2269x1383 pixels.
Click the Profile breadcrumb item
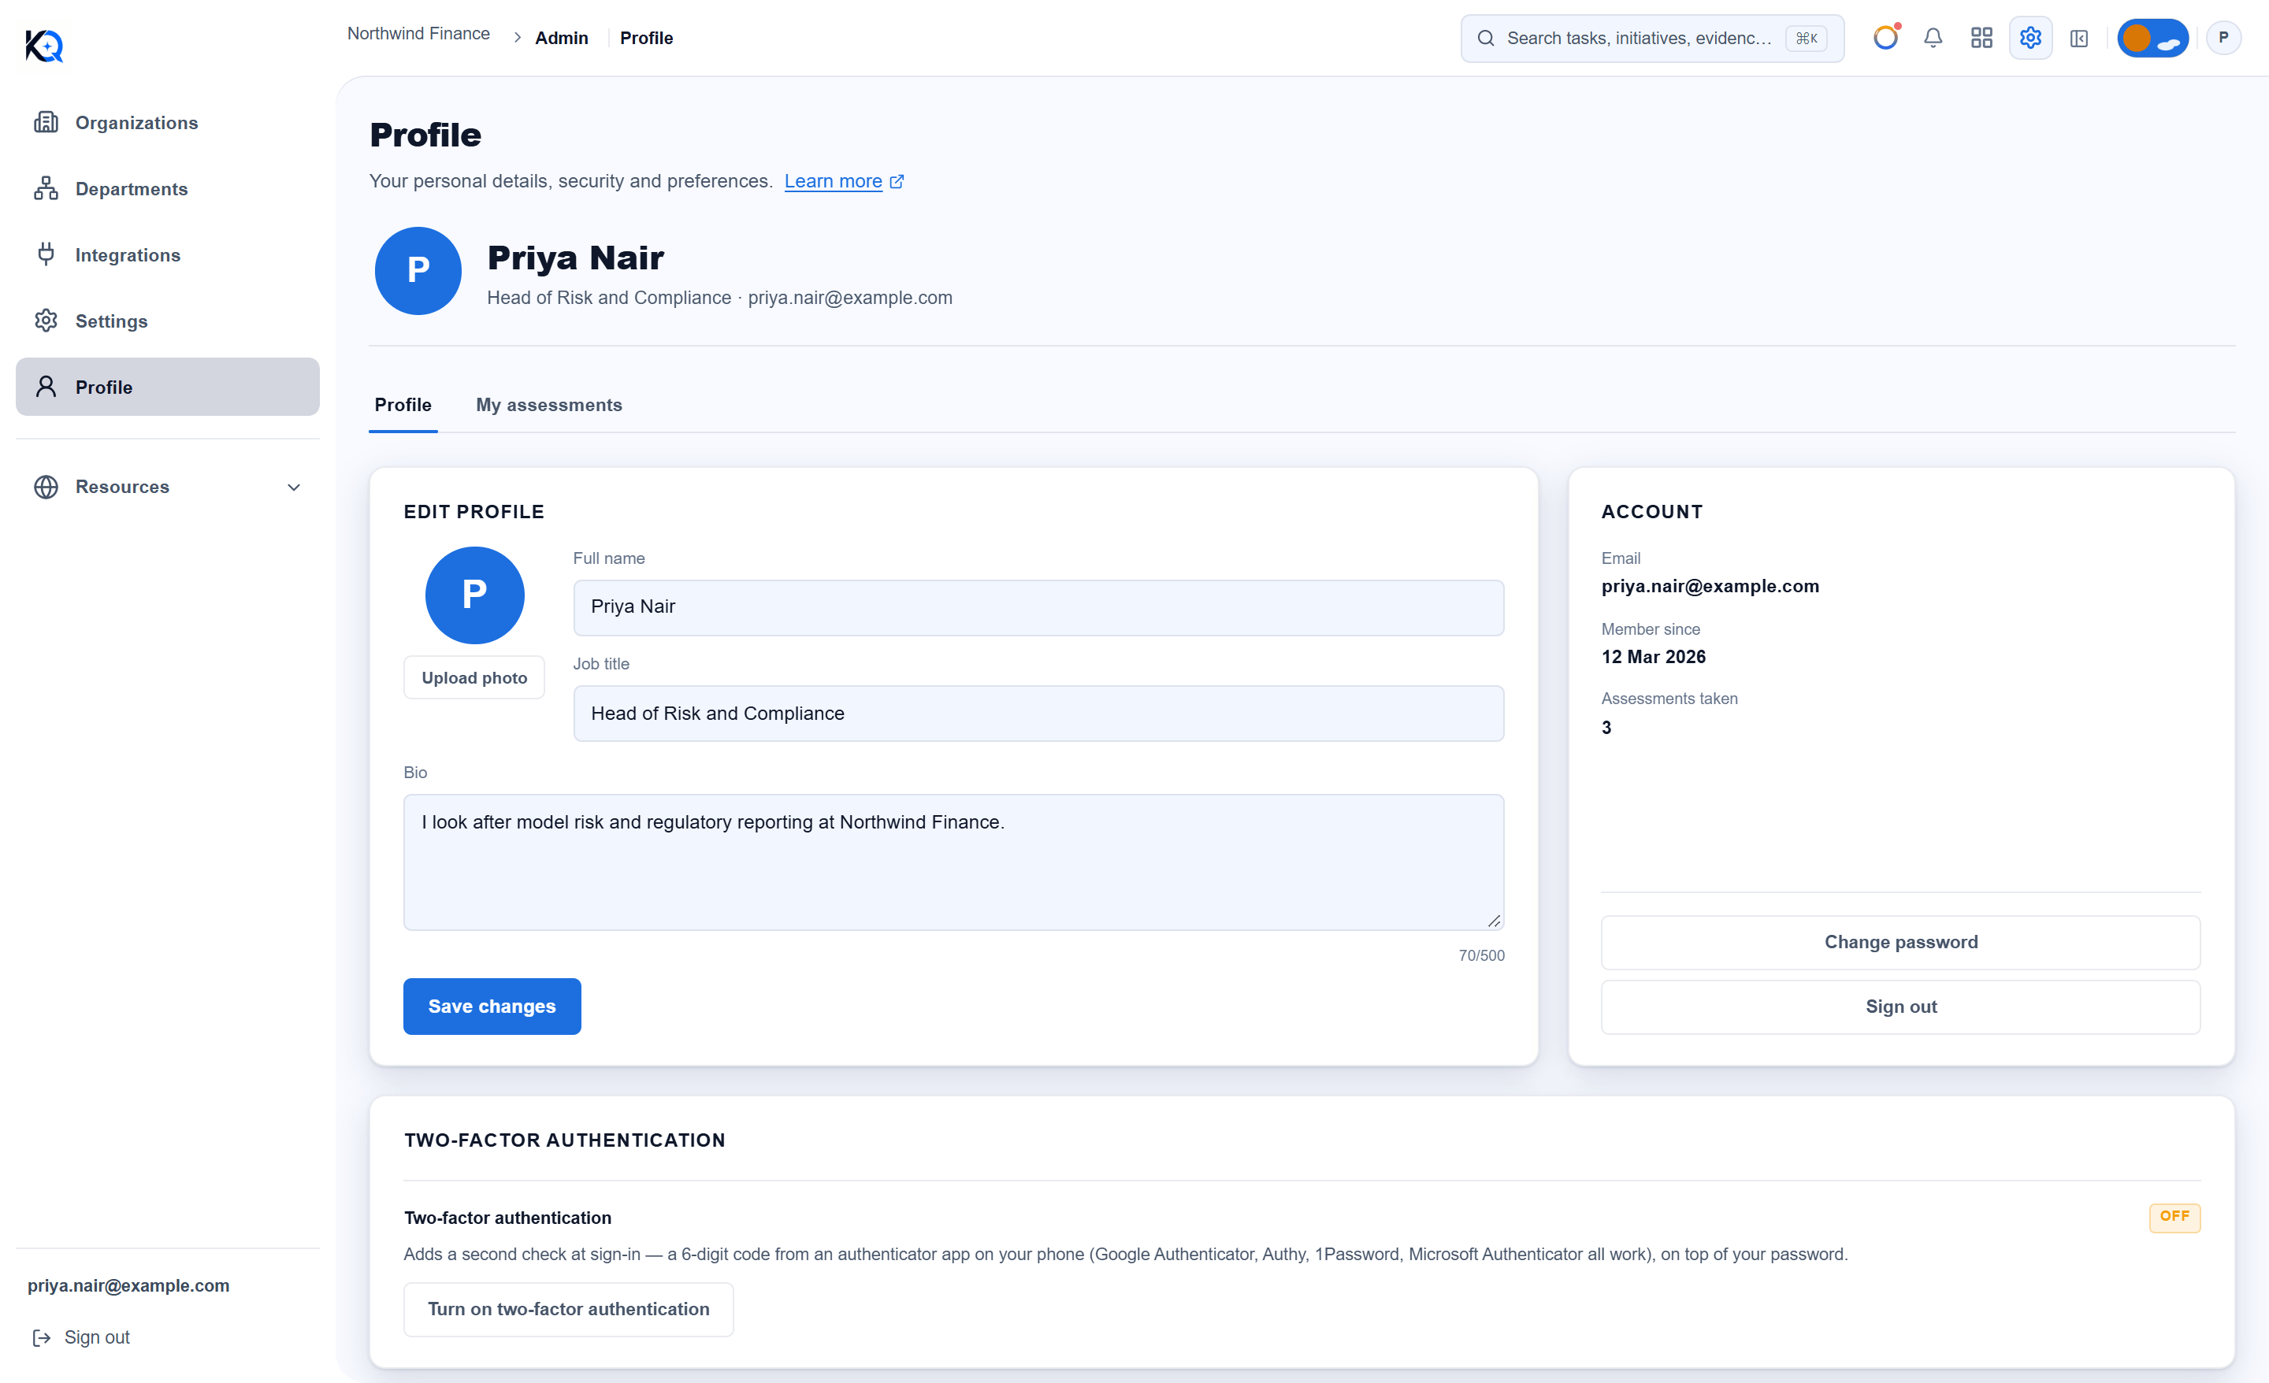[x=645, y=38]
